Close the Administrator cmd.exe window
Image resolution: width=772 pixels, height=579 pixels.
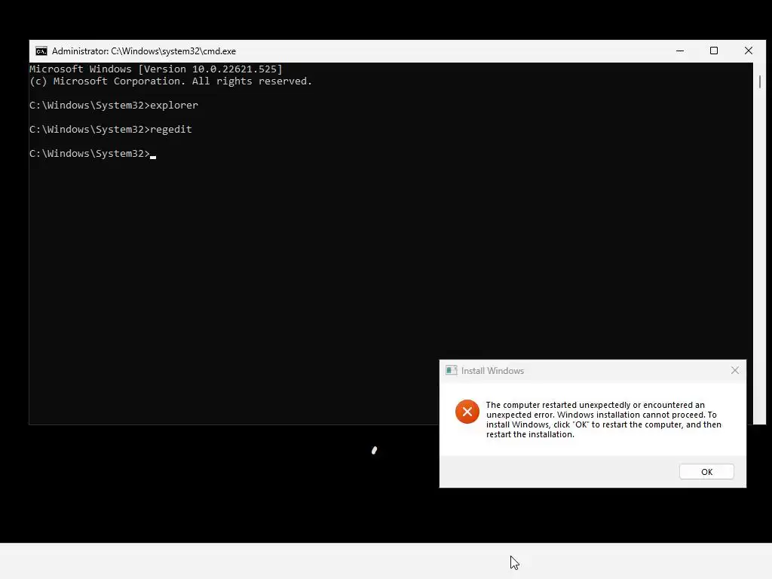pyautogui.click(x=749, y=51)
